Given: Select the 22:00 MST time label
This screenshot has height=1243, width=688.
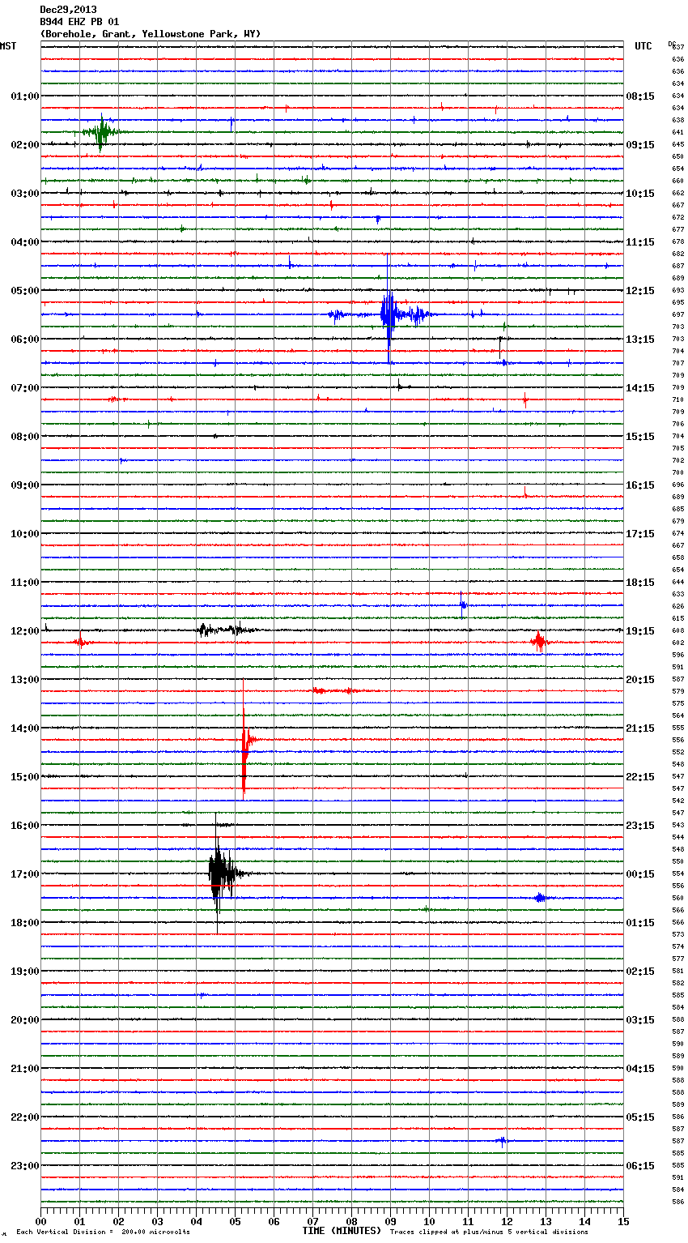Looking at the screenshot, I should pyautogui.click(x=24, y=1117).
